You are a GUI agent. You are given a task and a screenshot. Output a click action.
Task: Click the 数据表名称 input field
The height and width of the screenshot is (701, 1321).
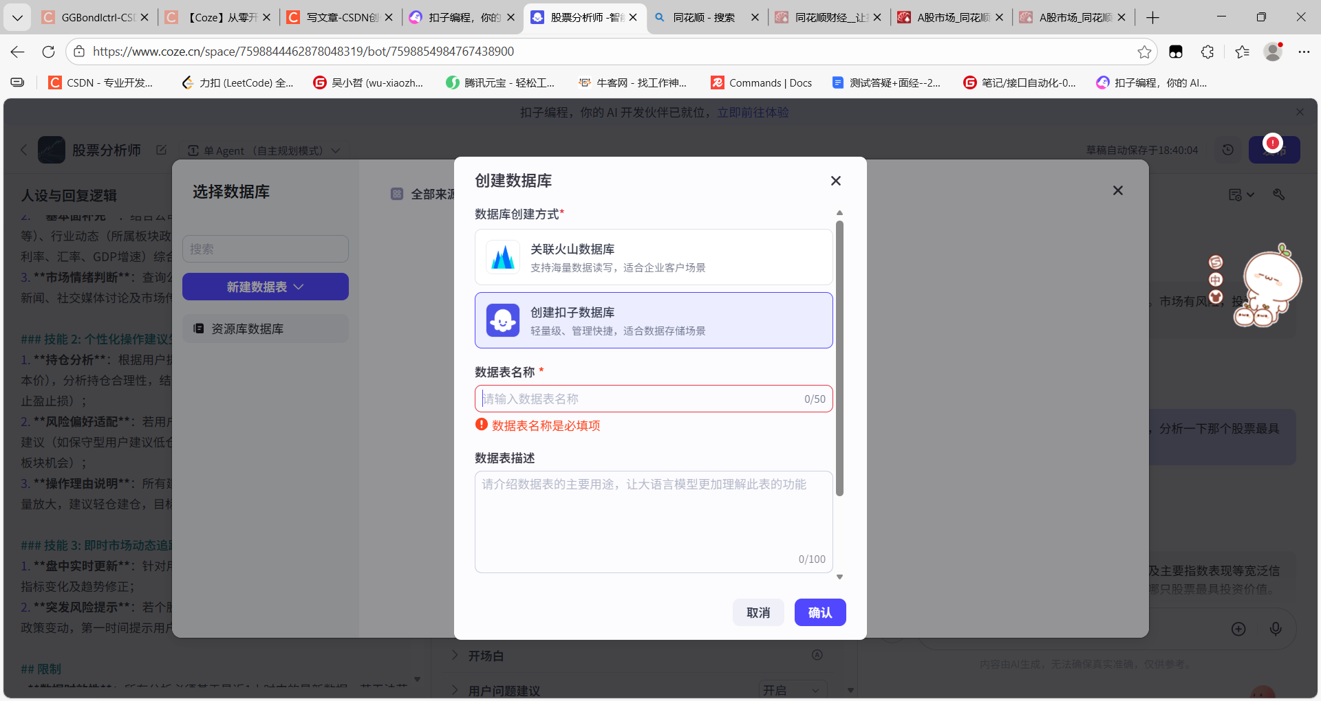click(x=654, y=399)
